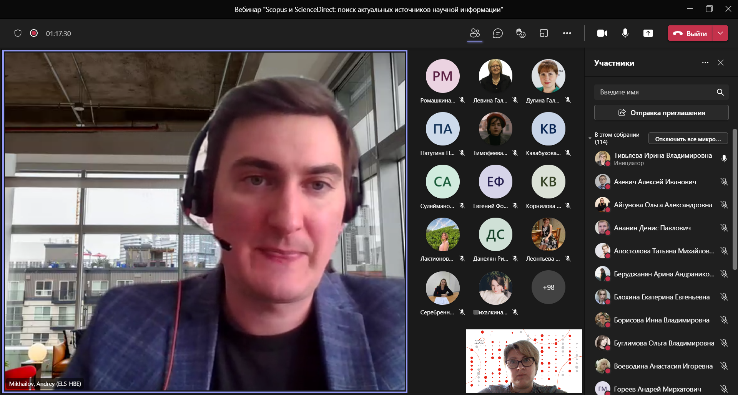
Task: Click the search magnifier in participants panel
Action: (x=720, y=92)
